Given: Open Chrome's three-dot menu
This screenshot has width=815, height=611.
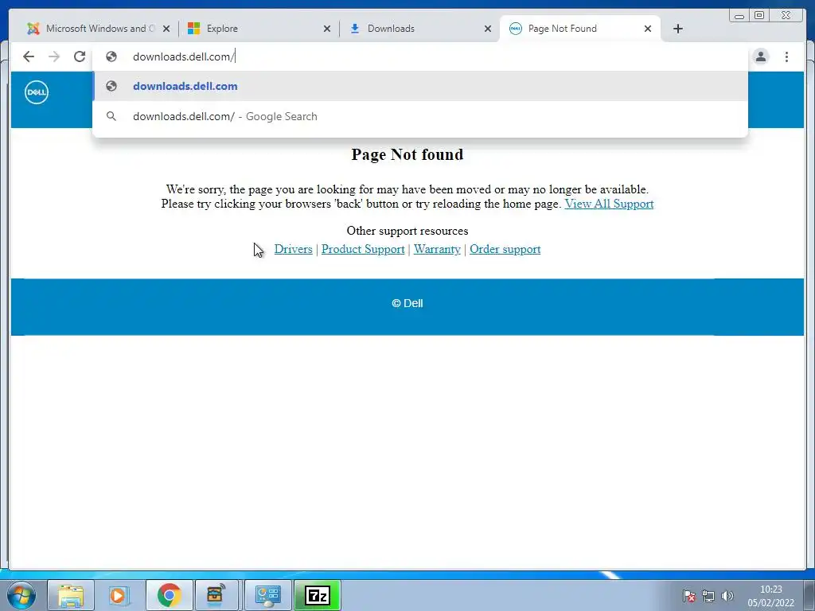Looking at the screenshot, I should pos(787,56).
